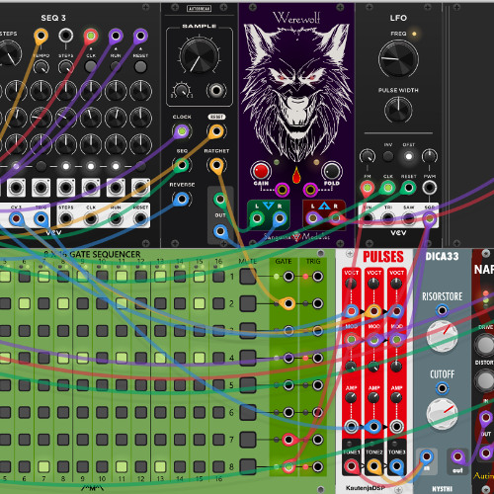Click the LFO PULSE WIDTH knob
Image resolution: width=494 pixels, height=494 pixels.
point(398,110)
